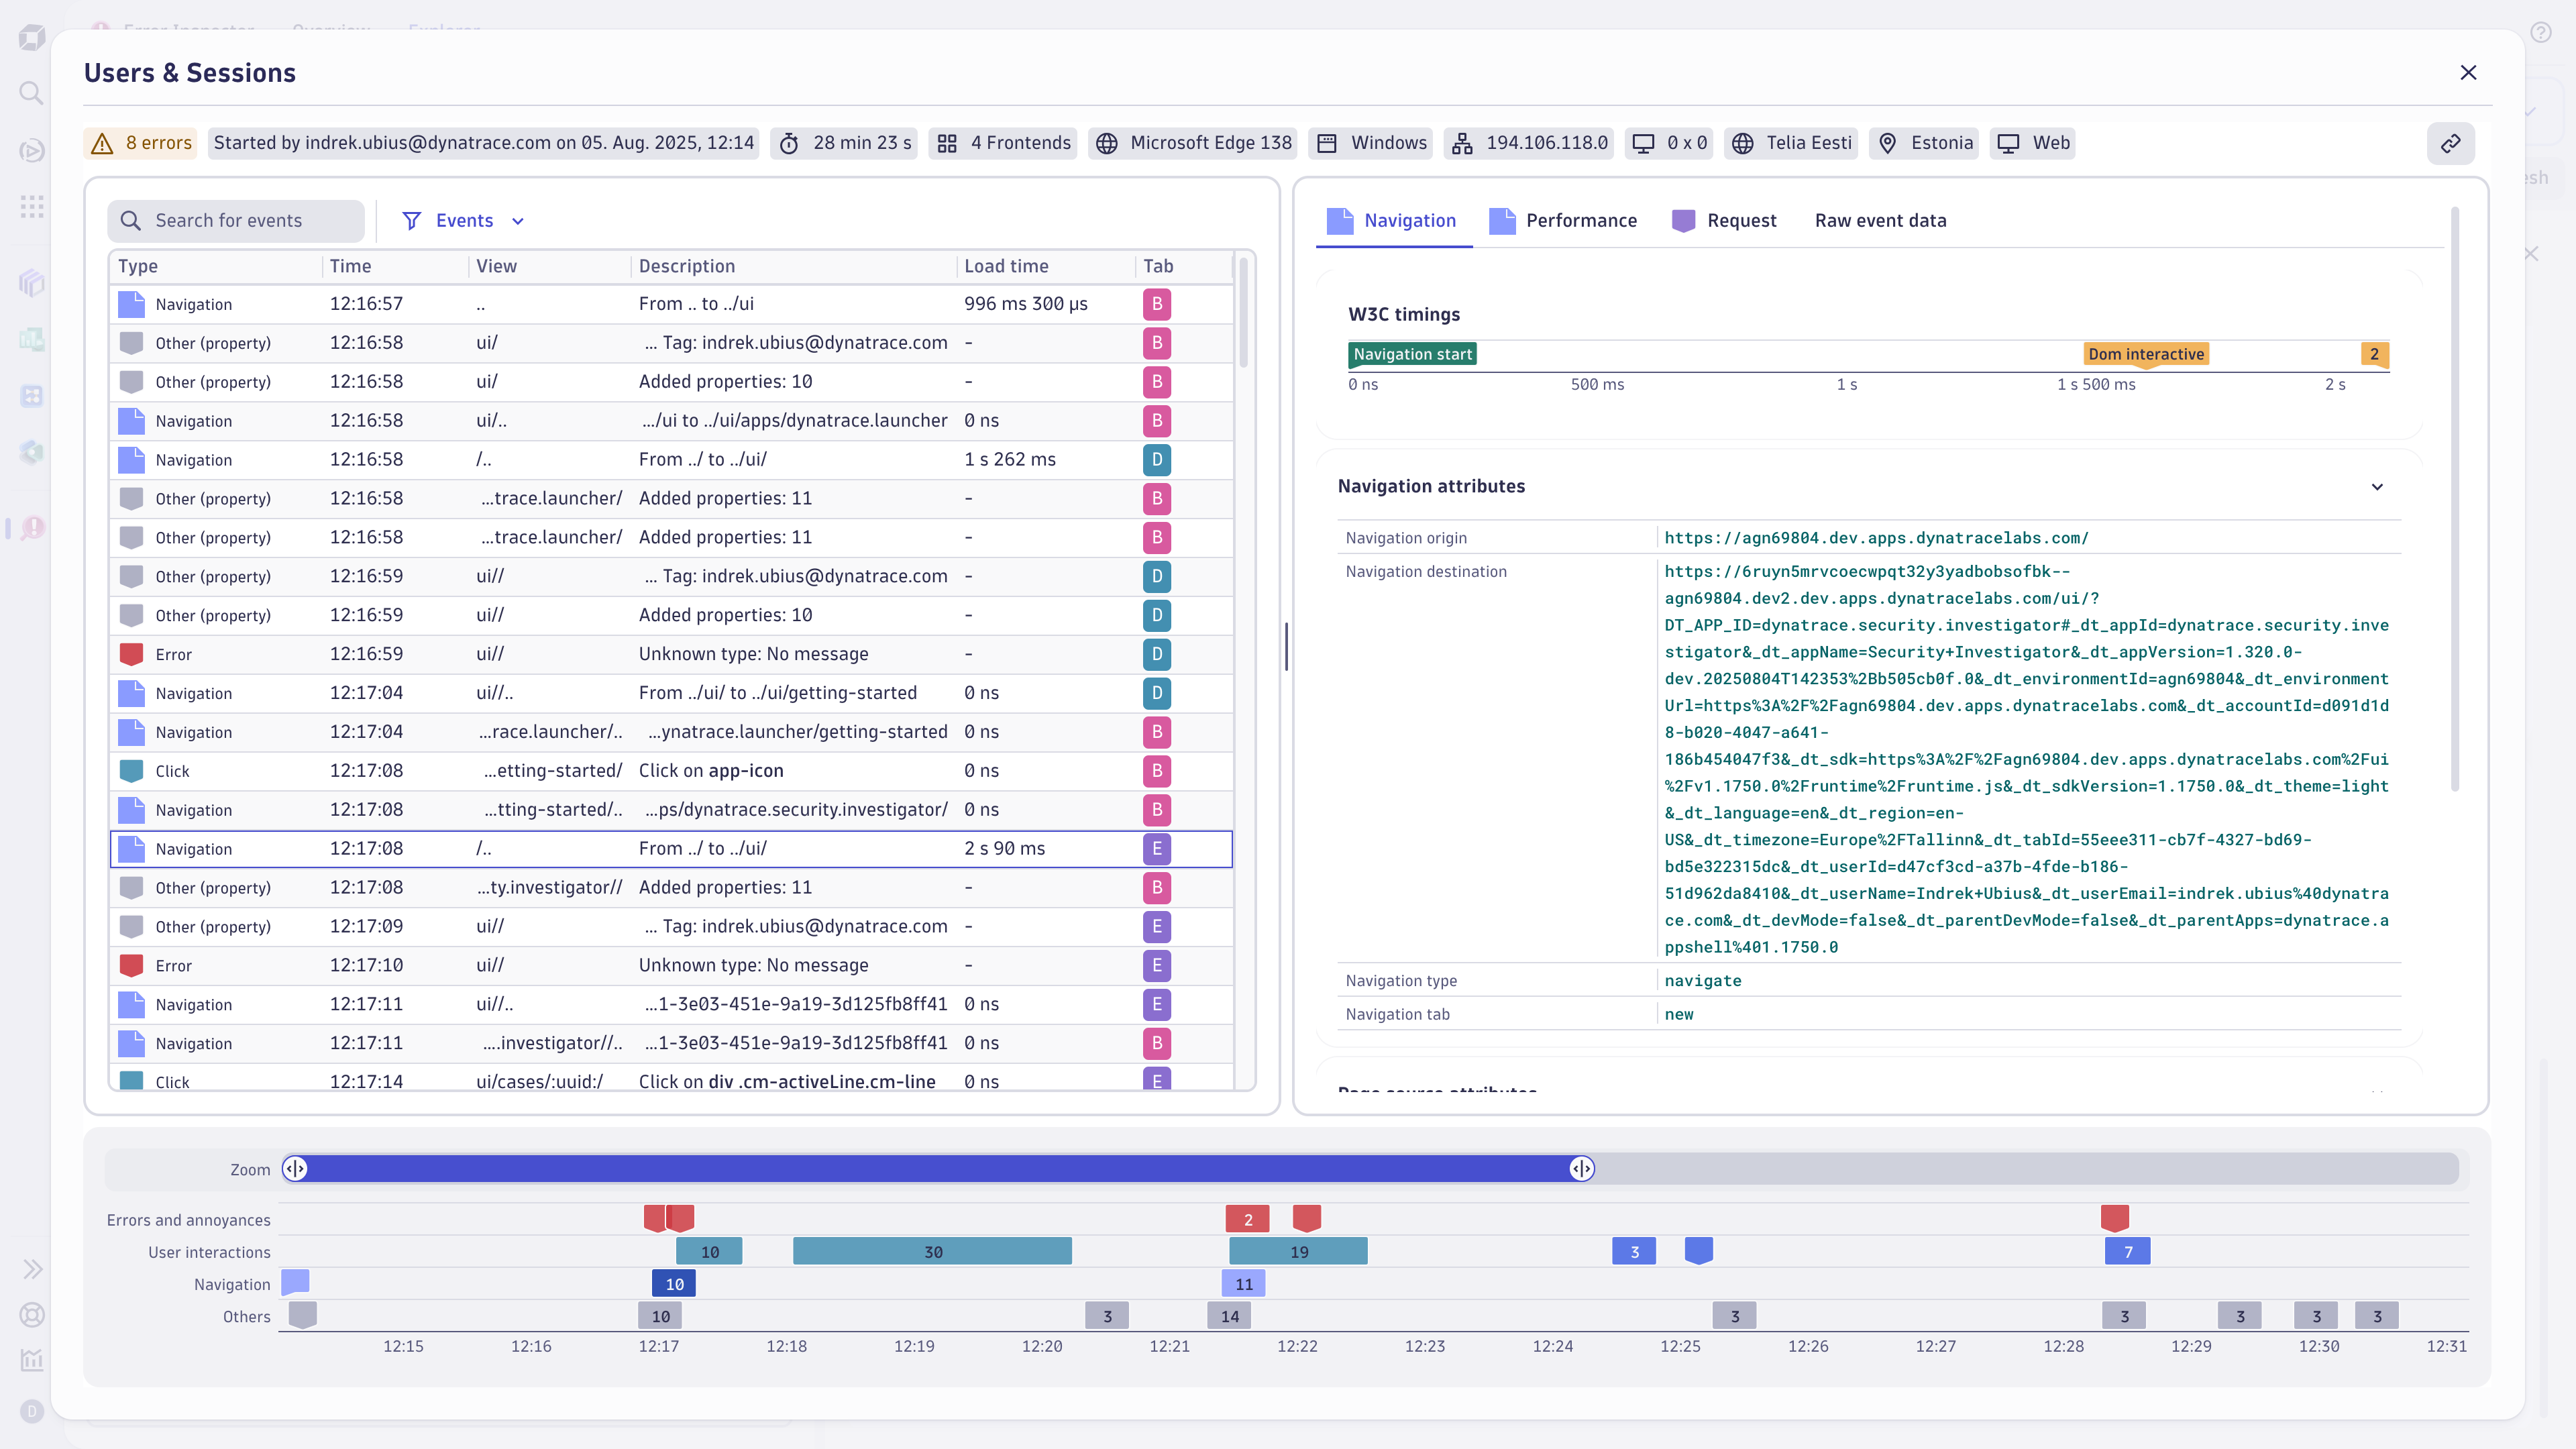Collapse the Navigation attributes section
The width and height of the screenshot is (2576, 1449).
click(2378, 487)
